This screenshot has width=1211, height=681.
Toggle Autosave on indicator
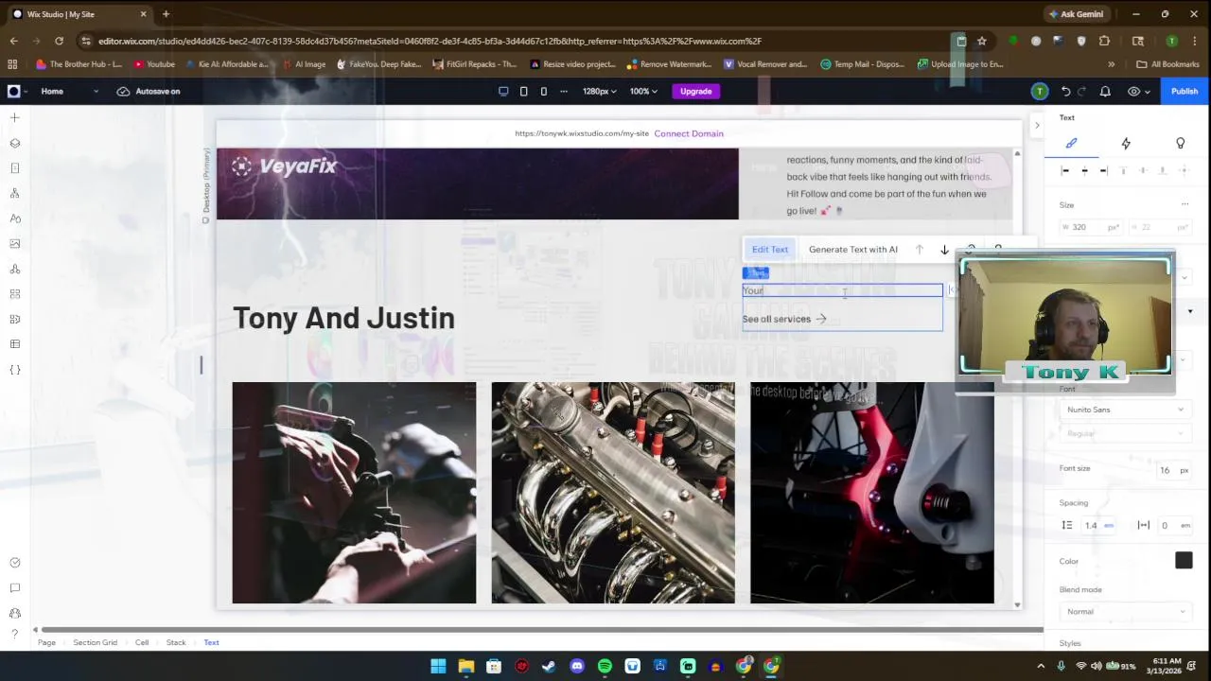149,91
